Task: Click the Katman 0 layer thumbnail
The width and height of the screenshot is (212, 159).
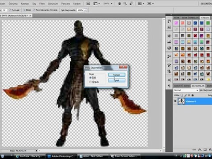Action: pyautogui.click(x=182, y=101)
